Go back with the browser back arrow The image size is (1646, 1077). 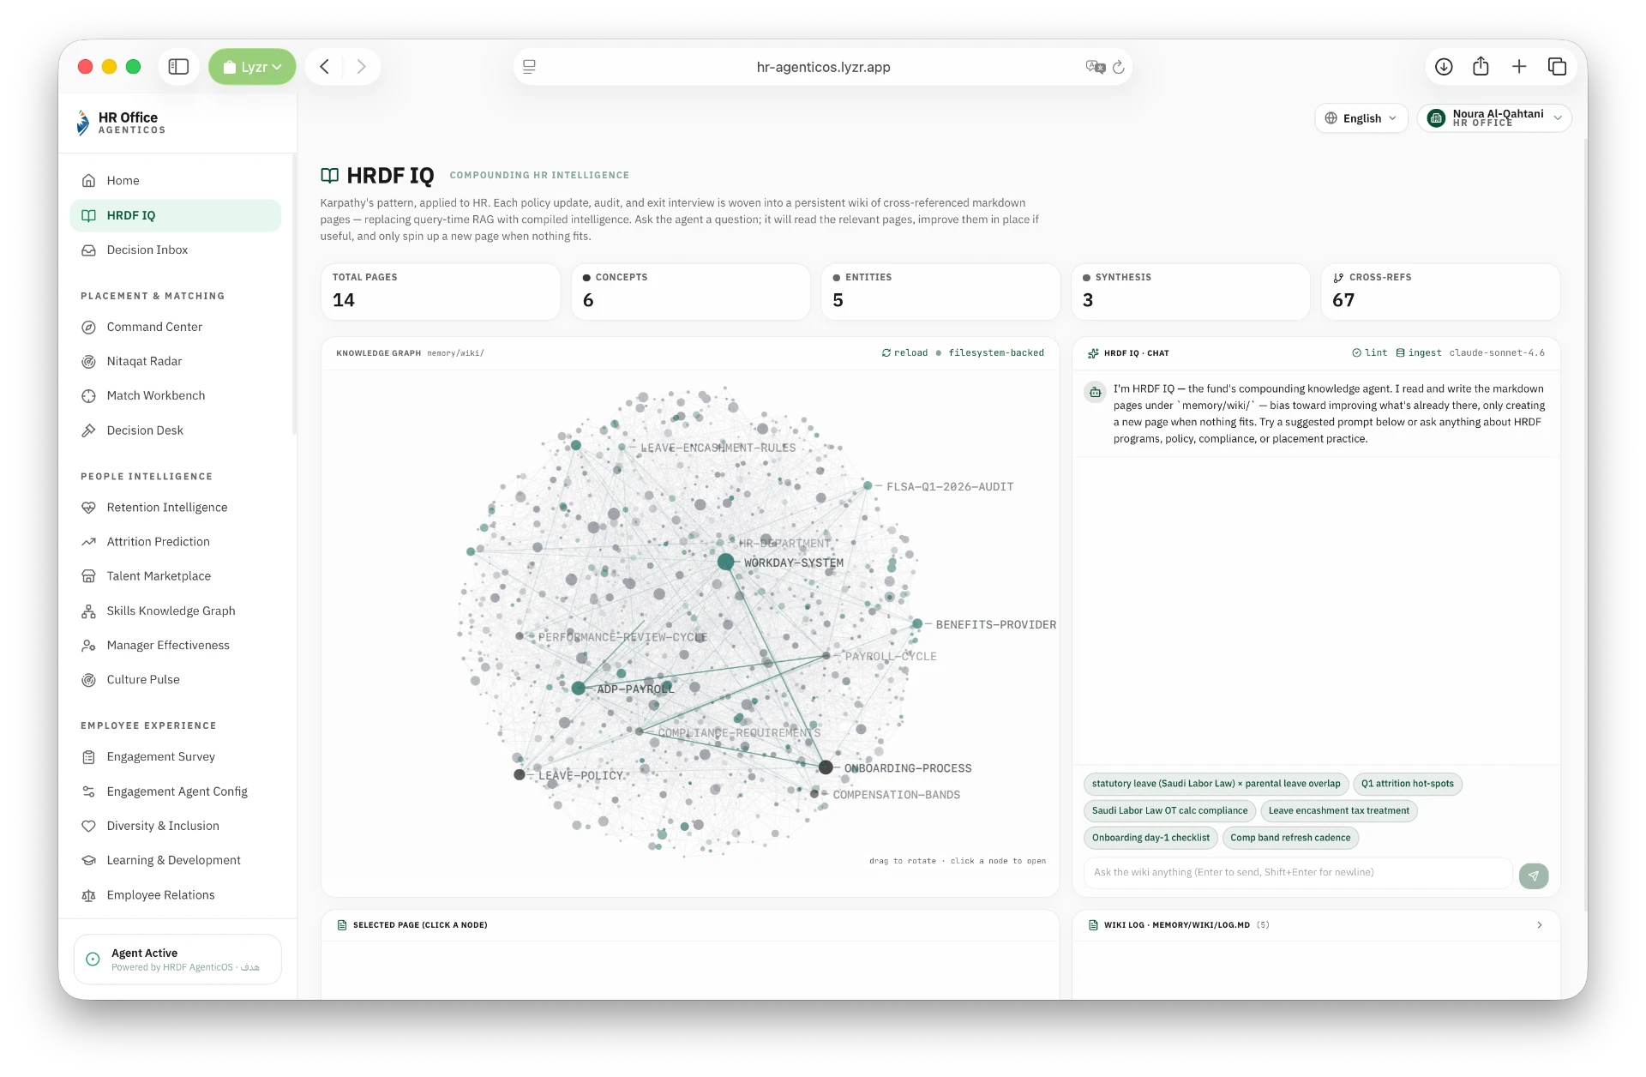click(324, 67)
